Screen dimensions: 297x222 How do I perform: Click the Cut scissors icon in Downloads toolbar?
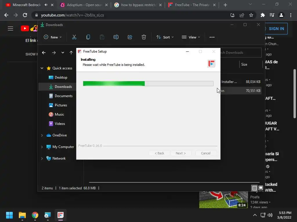tap(74, 37)
